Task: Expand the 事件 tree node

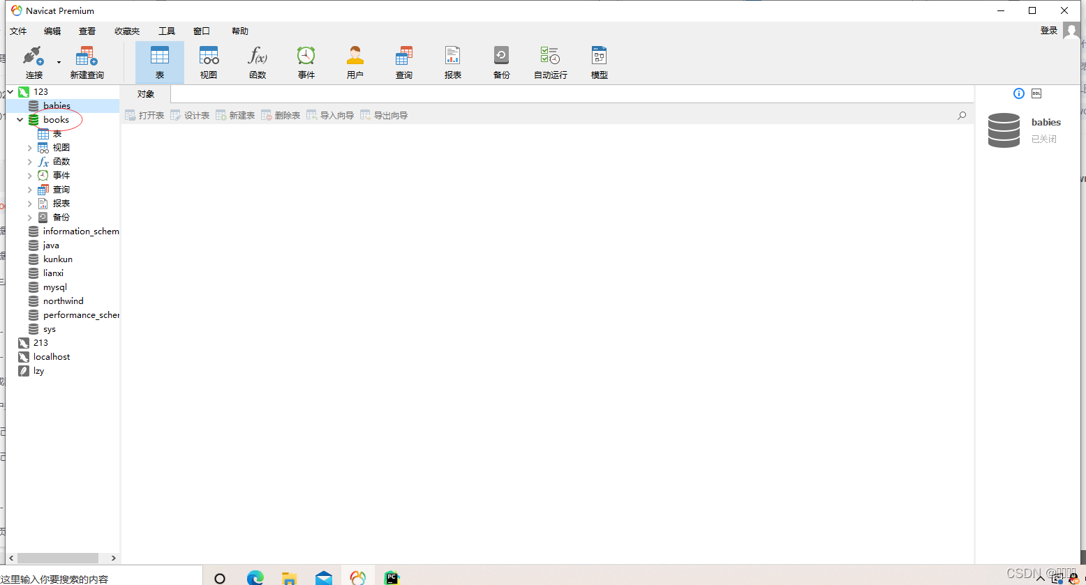Action: pyautogui.click(x=30, y=176)
